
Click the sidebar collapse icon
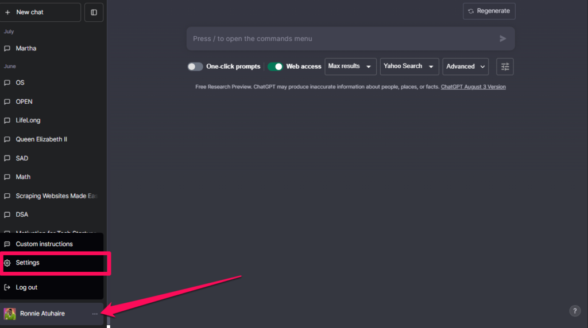click(x=94, y=13)
